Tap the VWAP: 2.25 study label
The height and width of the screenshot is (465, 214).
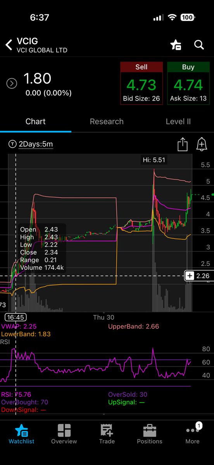click(x=19, y=327)
